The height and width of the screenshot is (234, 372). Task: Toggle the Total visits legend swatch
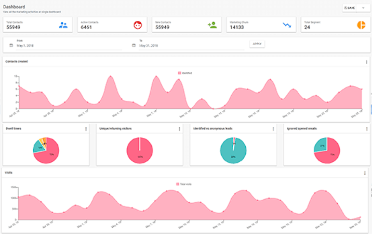click(178, 184)
